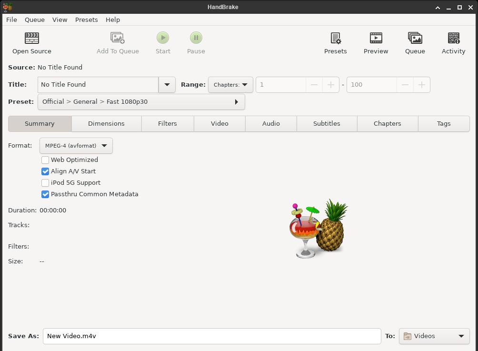Screen dimensions: 478x351
Task: Switch to the Video tab
Action: click(219, 123)
